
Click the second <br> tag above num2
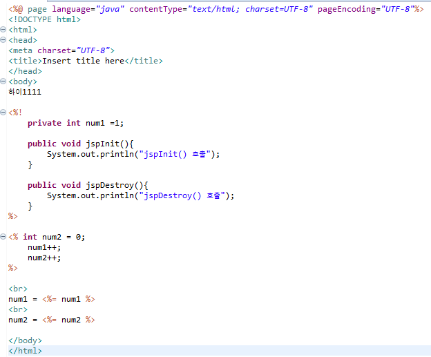18,309
